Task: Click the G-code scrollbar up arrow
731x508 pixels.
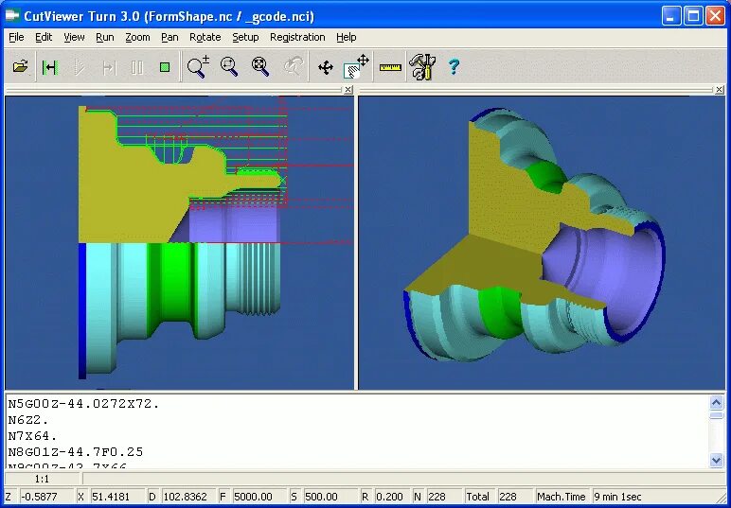Action: 717,402
